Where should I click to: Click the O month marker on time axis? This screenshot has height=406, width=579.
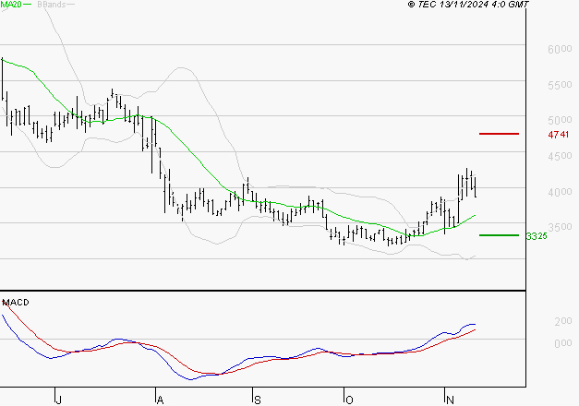click(x=349, y=400)
